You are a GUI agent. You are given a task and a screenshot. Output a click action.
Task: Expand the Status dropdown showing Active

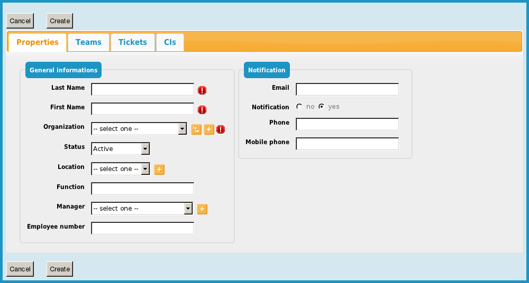pyautogui.click(x=121, y=149)
